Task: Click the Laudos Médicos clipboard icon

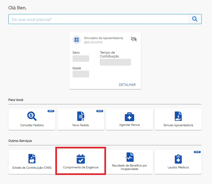Action: point(178,159)
